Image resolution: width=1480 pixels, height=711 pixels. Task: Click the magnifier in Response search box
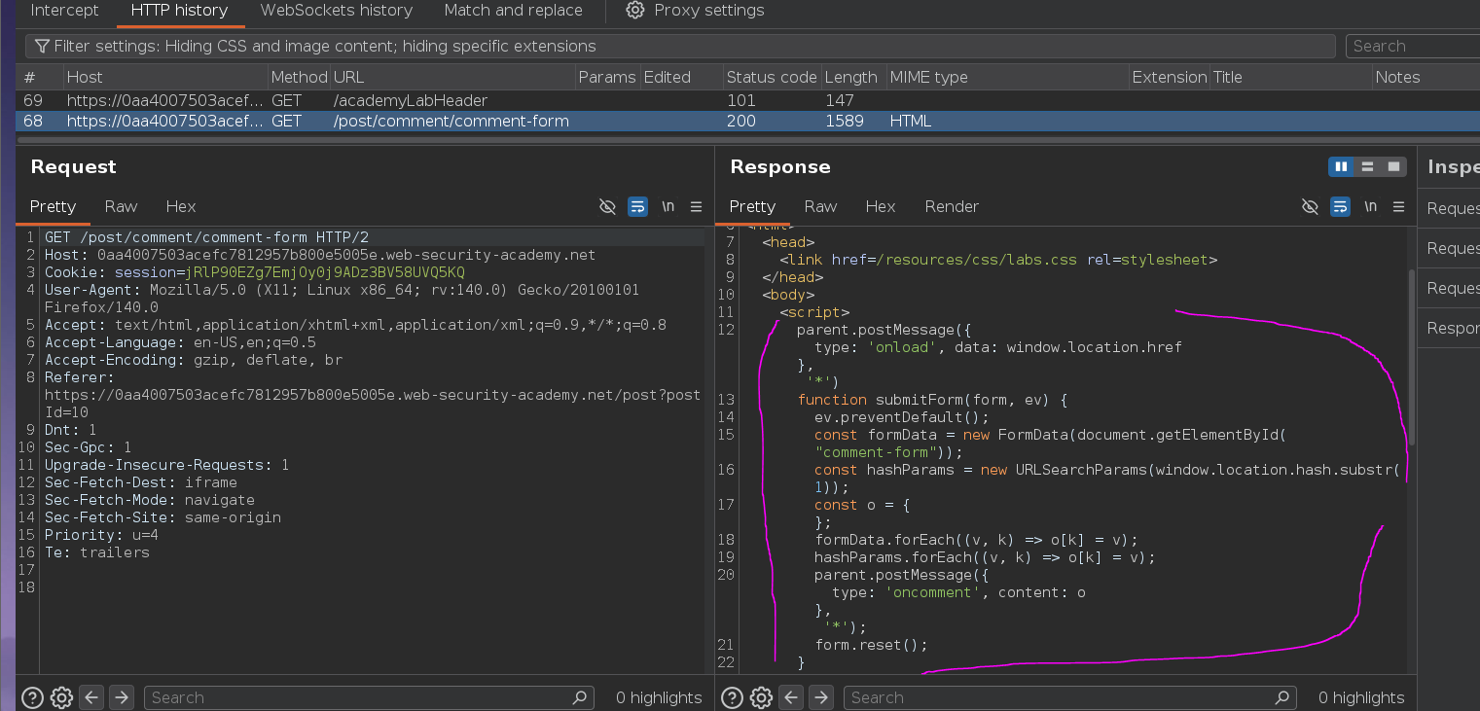pyautogui.click(x=1282, y=697)
